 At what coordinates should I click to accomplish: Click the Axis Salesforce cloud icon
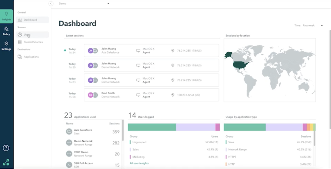point(69,131)
